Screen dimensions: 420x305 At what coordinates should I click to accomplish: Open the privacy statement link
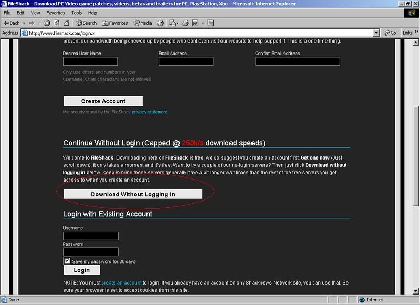[149, 112]
